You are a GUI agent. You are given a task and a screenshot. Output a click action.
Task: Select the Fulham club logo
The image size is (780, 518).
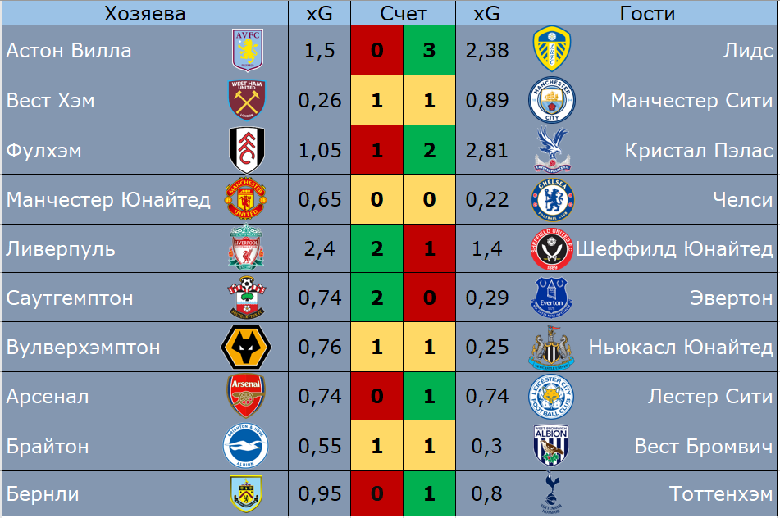coord(245,150)
